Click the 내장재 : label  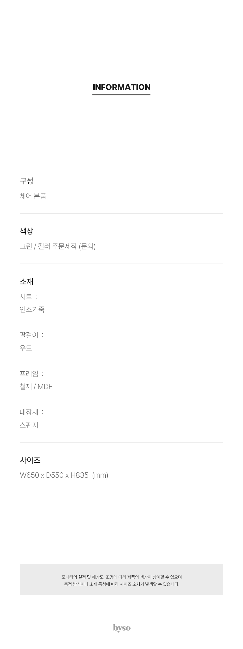[32, 412]
